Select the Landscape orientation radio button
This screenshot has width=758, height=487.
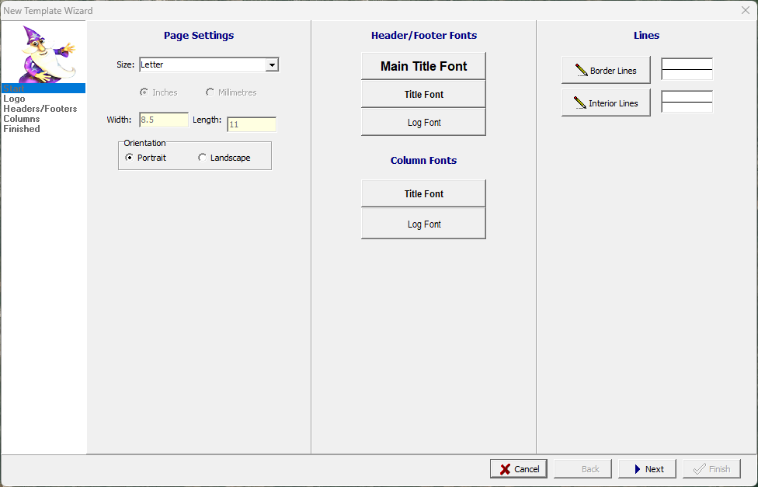[203, 158]
